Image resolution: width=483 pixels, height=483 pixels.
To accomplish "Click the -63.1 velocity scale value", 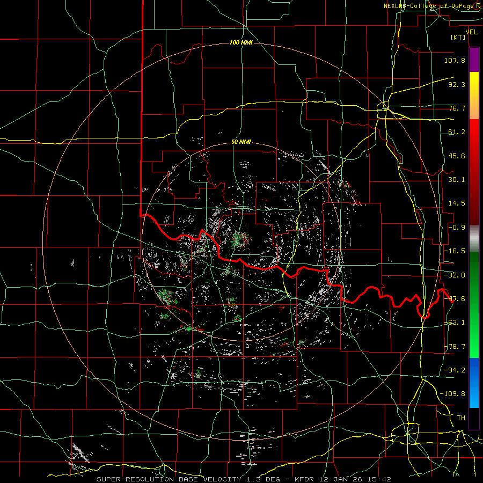I will 455,323.
